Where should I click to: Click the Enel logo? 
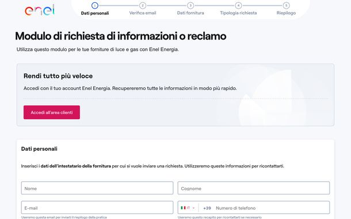(40, 10)
